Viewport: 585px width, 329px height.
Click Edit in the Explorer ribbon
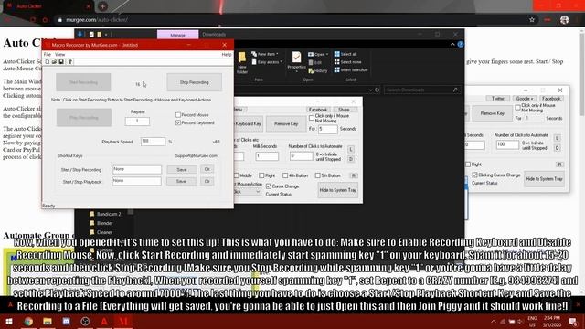point(314,62)
